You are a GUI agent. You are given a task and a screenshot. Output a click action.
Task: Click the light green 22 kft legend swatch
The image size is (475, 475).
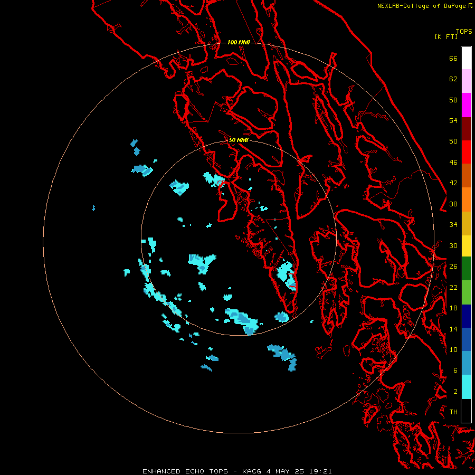pyautogui.click(x=466, y=292)
